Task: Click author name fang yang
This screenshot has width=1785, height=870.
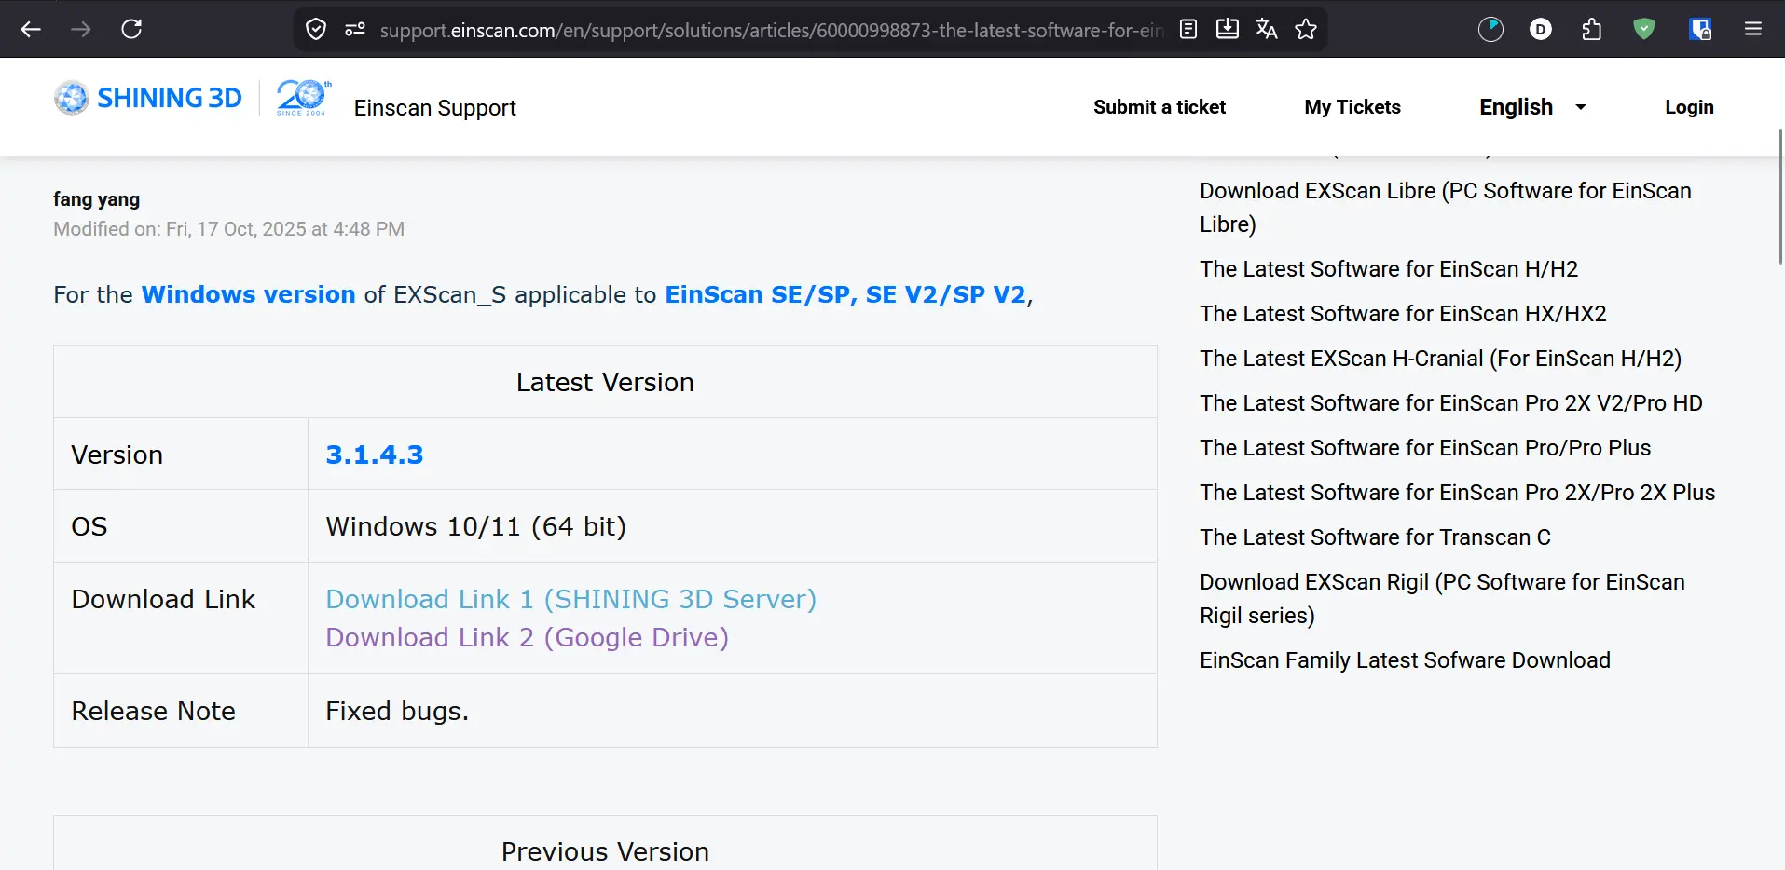Action: [96, 199]
